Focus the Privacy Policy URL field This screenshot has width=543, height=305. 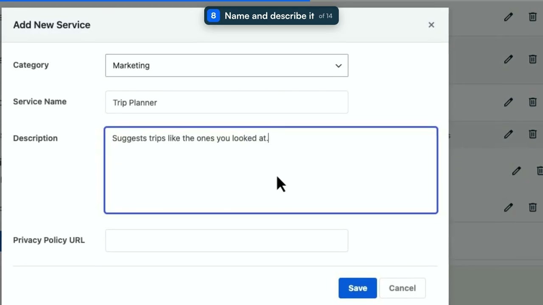point(227,241)
